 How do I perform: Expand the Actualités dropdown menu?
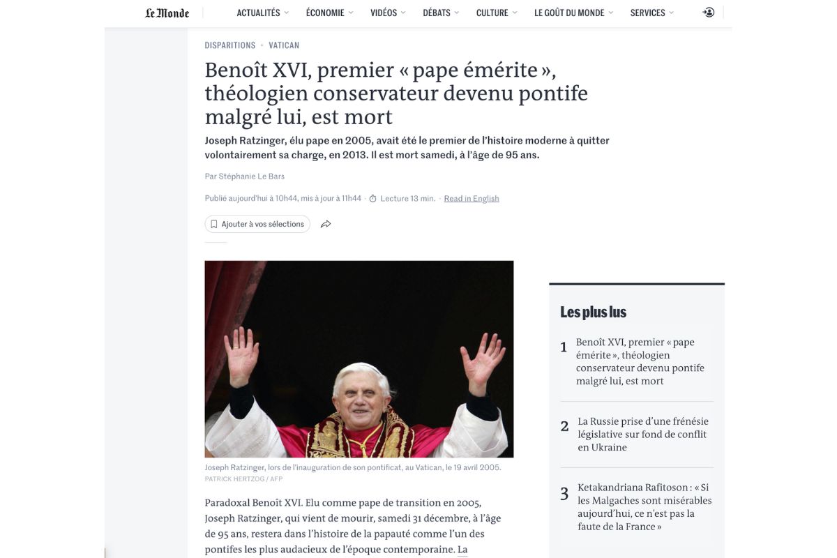point(263,13)
